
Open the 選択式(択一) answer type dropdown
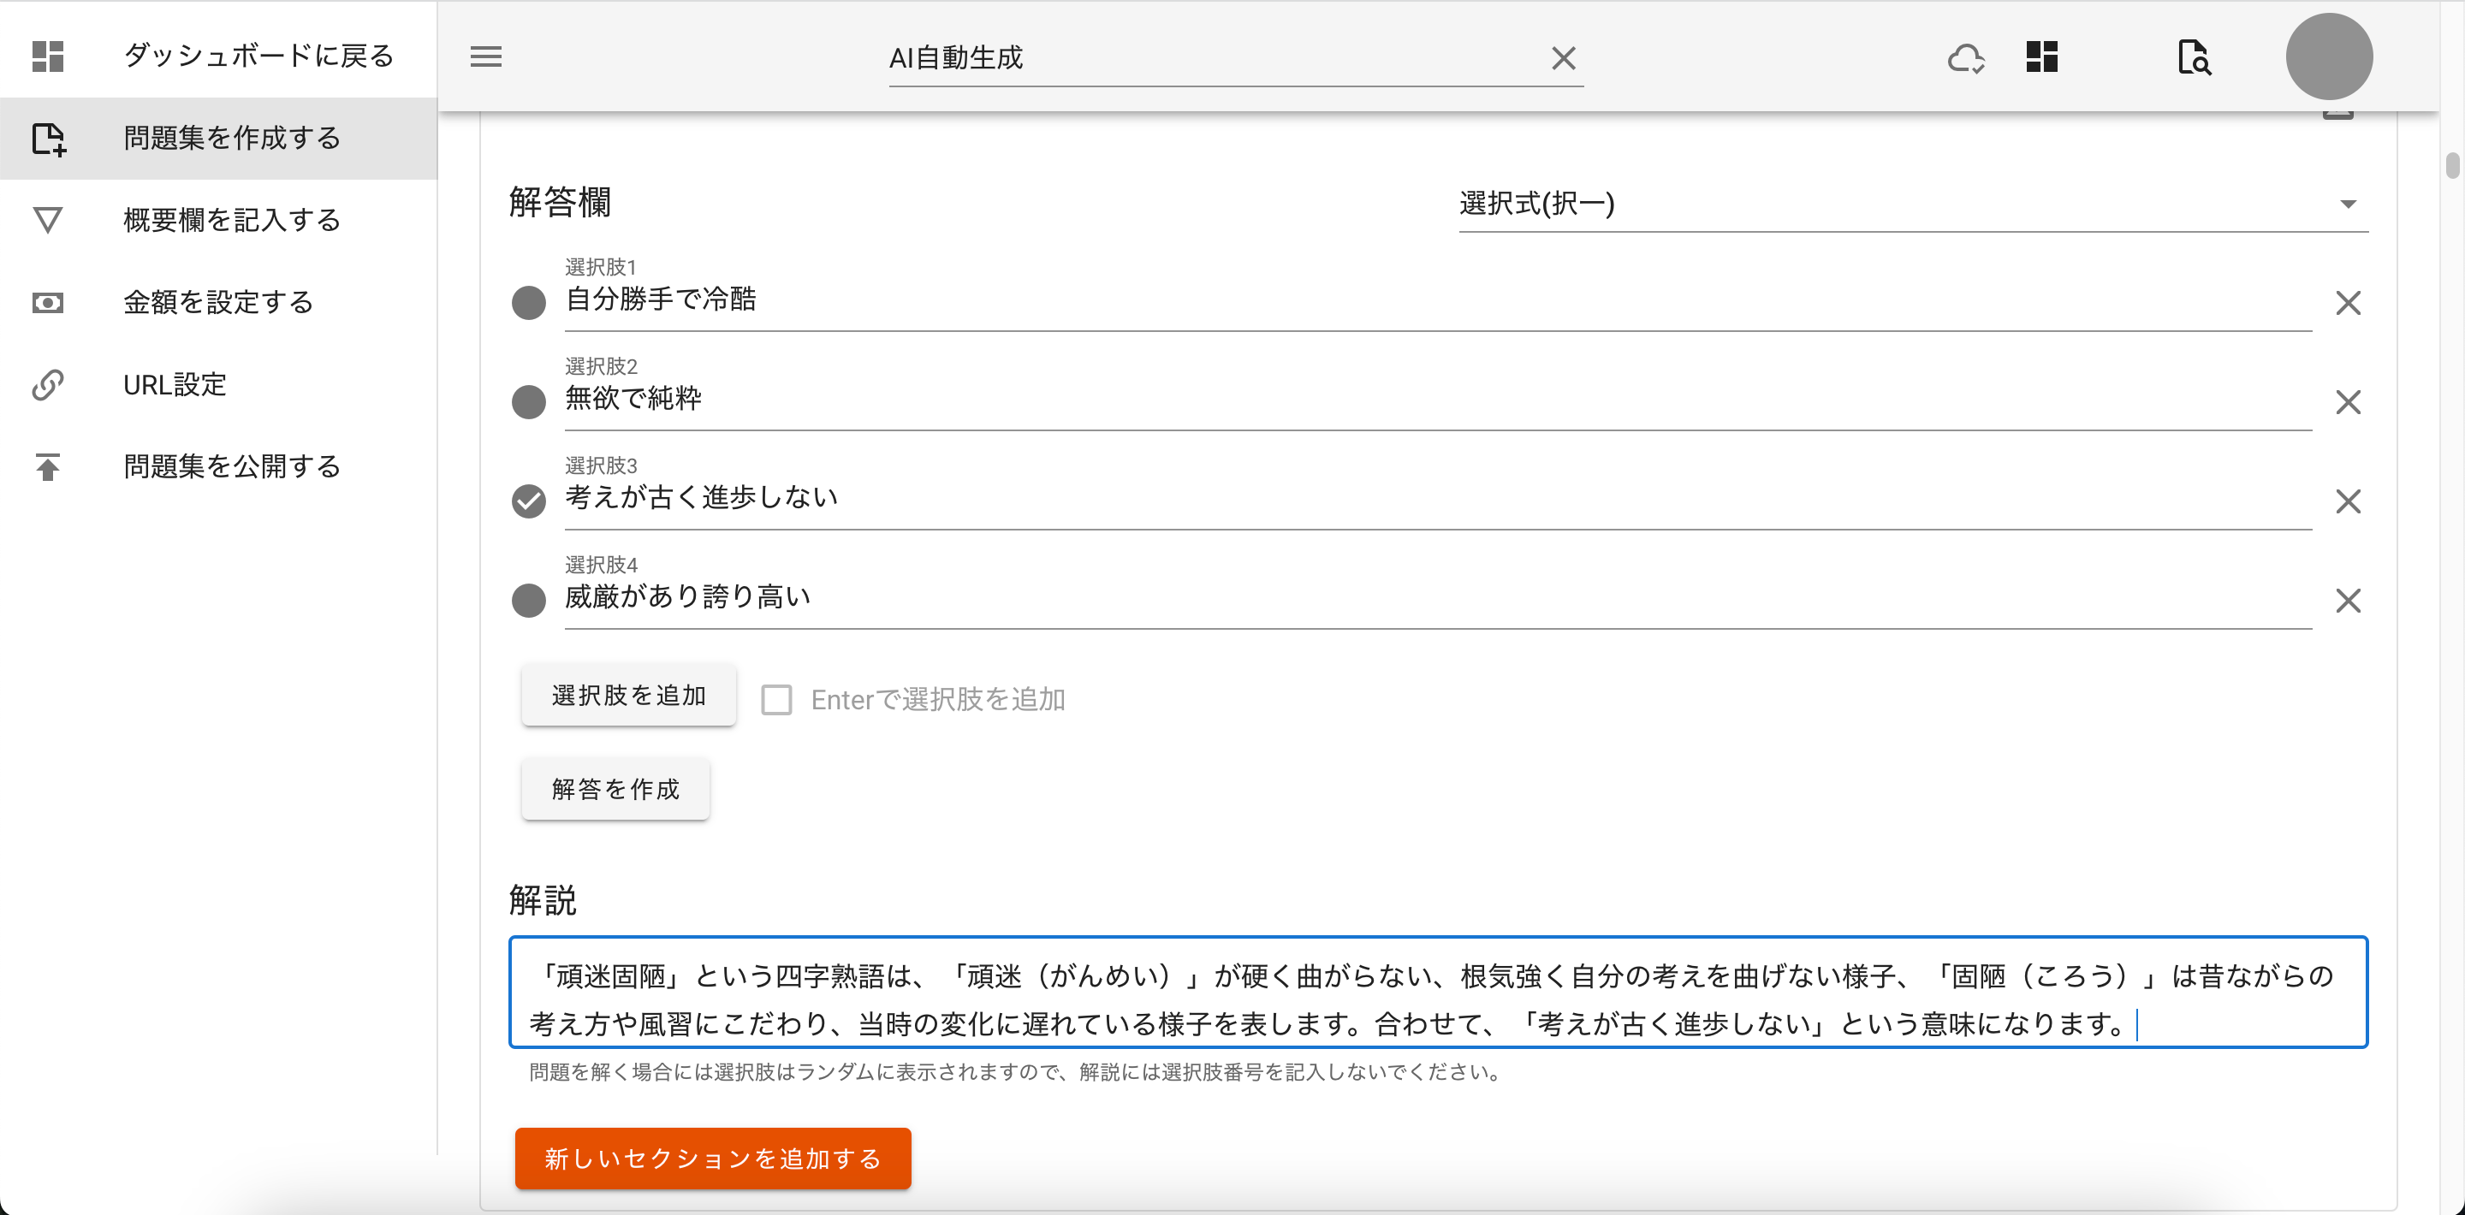tap(1912, 204)
